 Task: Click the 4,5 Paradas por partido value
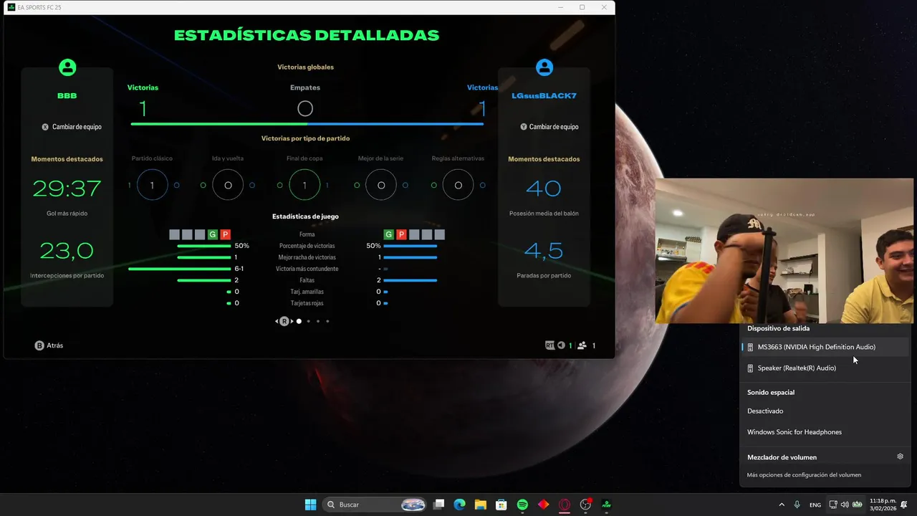544,251
